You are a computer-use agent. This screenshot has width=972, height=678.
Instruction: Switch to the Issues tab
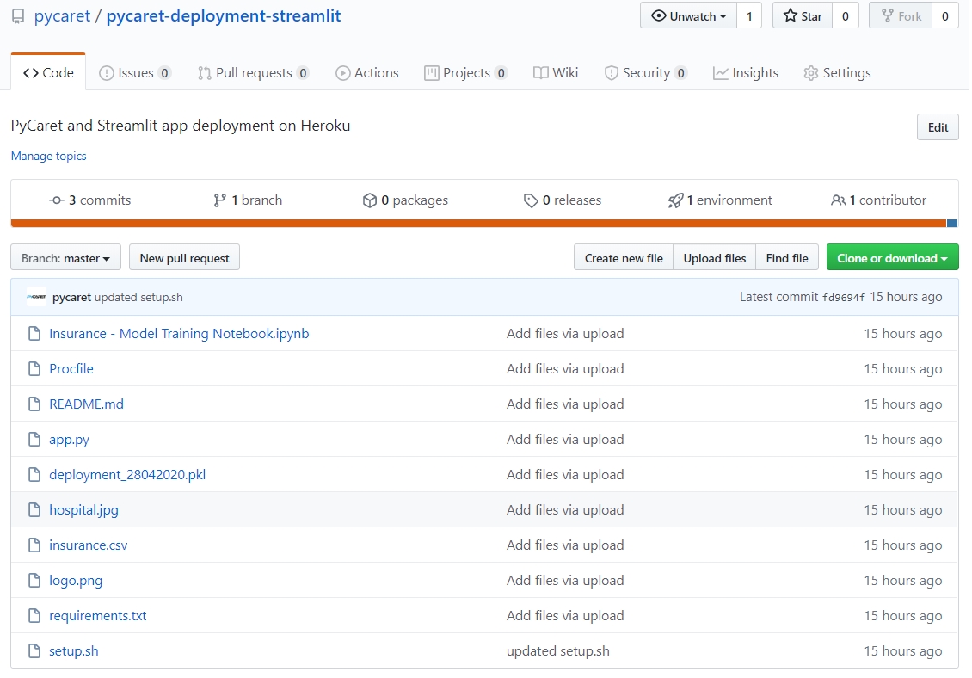point(135,73)
